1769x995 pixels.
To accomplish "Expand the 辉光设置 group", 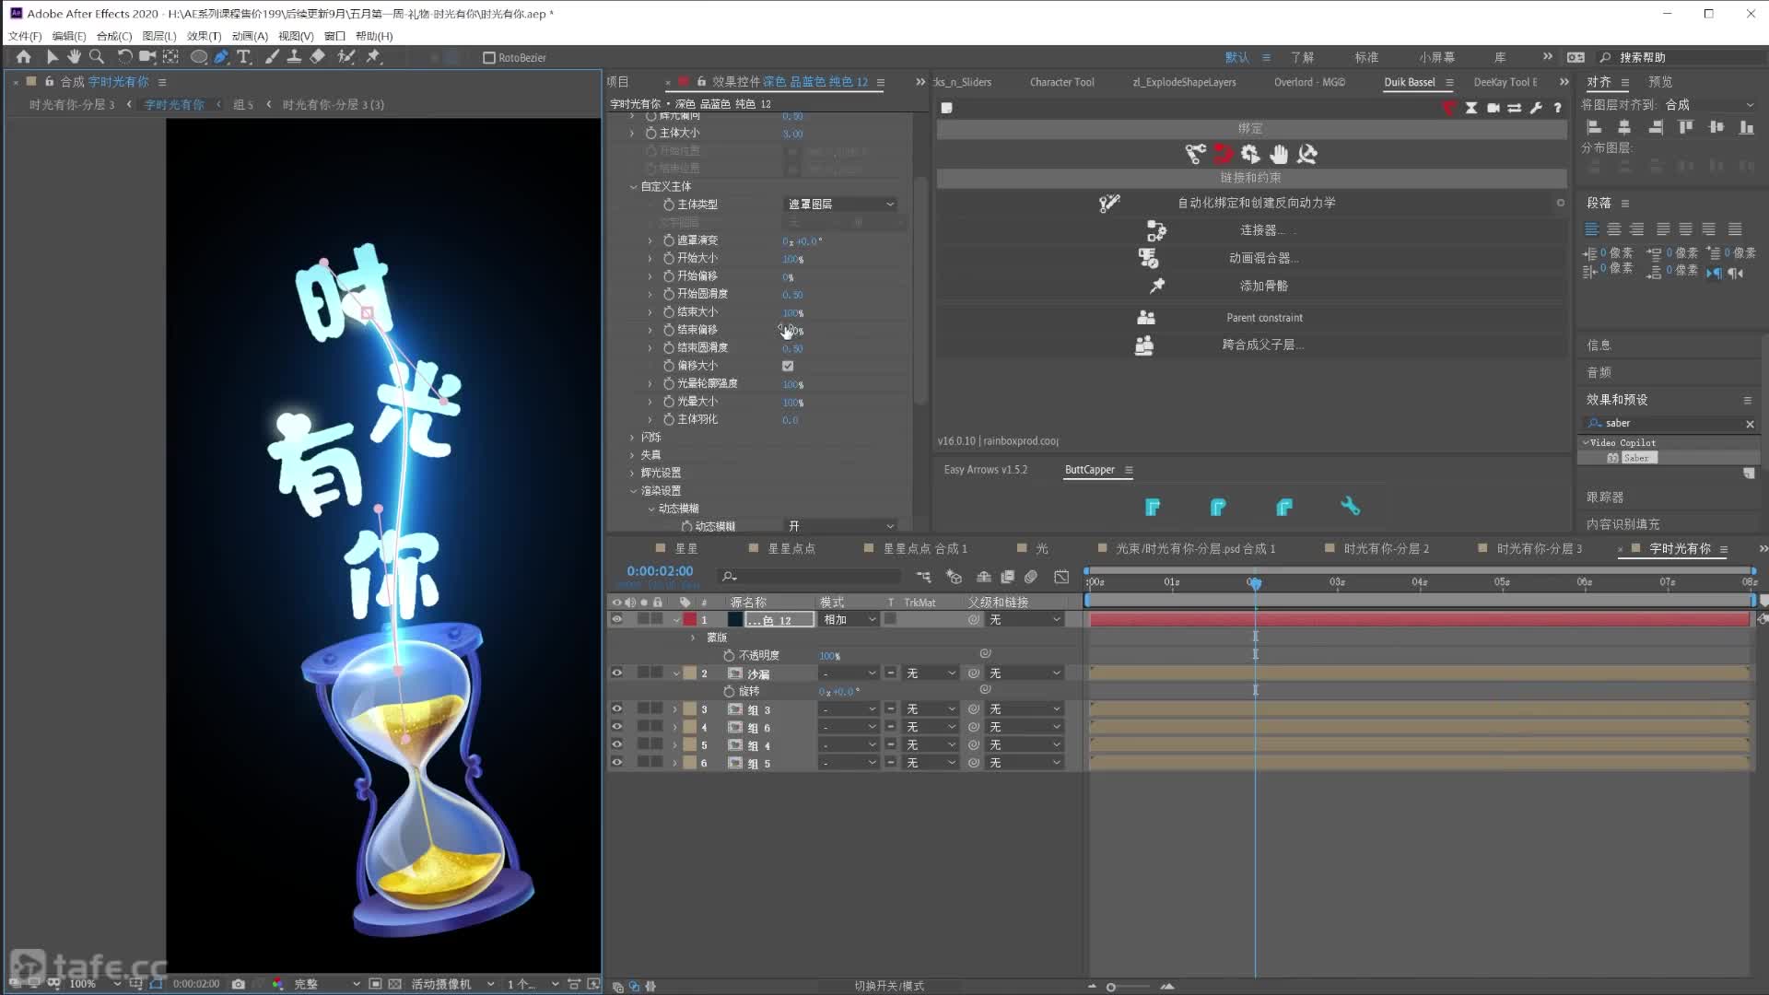I will 632,474.
